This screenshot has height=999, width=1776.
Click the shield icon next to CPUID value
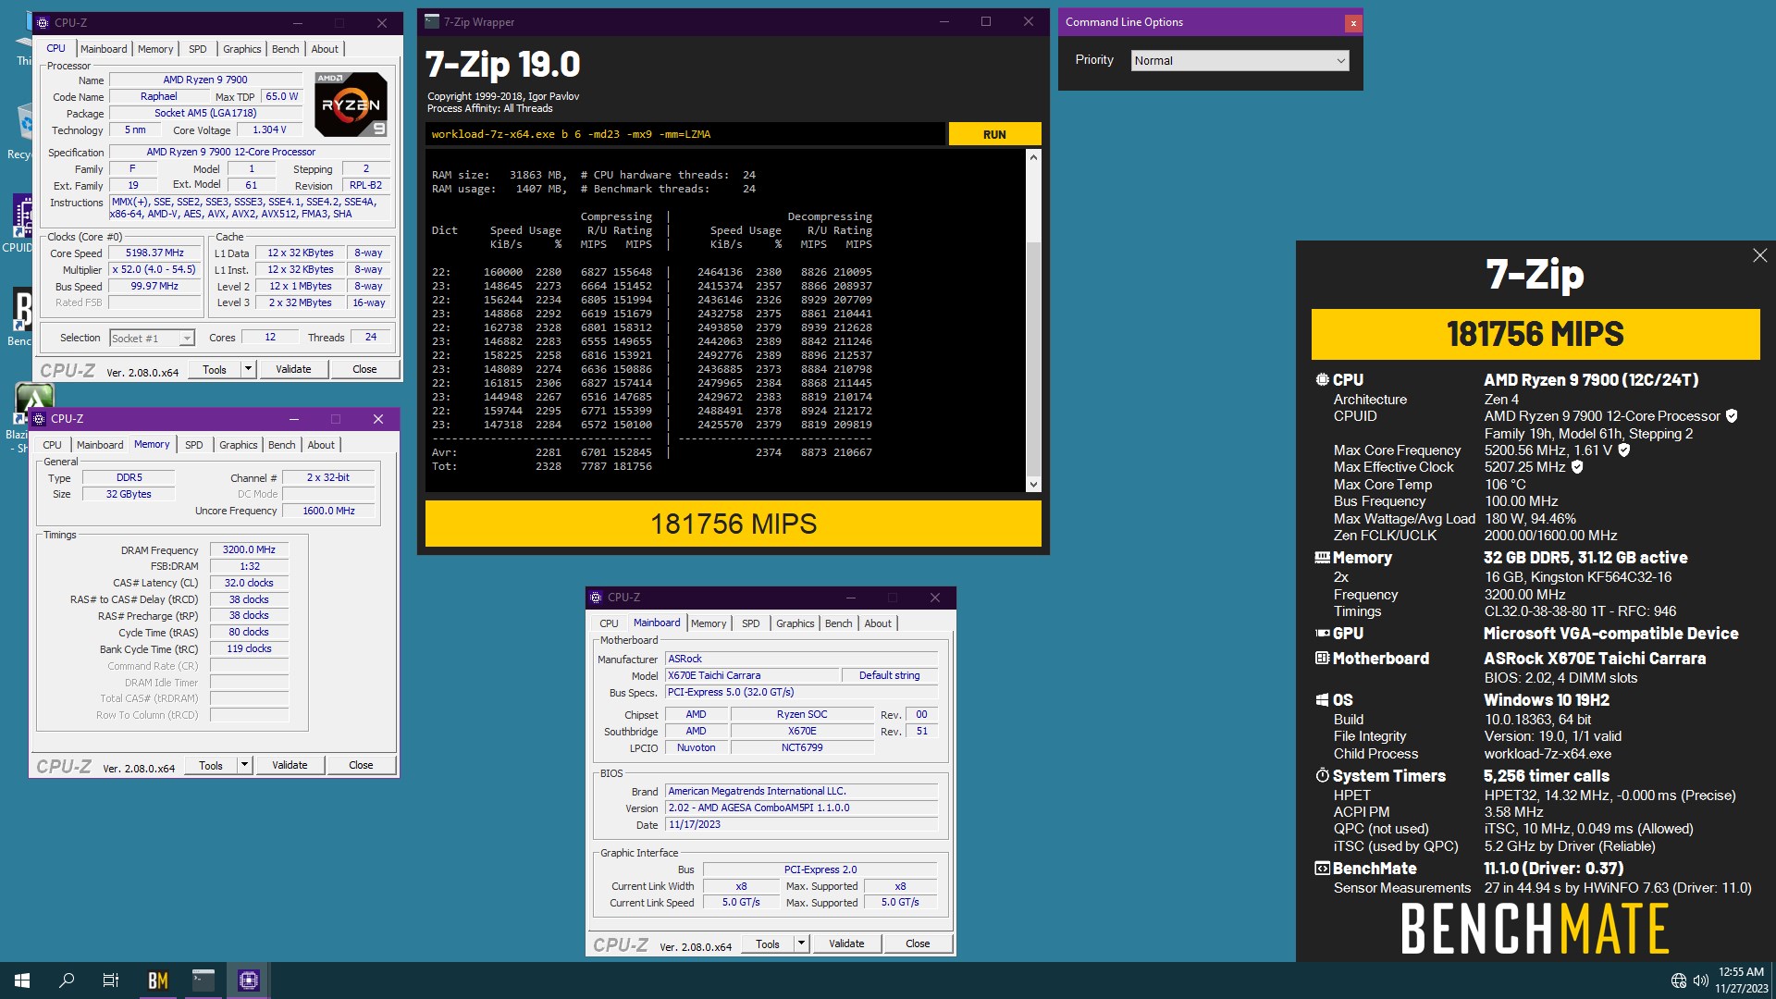[x=1732, y=416]
